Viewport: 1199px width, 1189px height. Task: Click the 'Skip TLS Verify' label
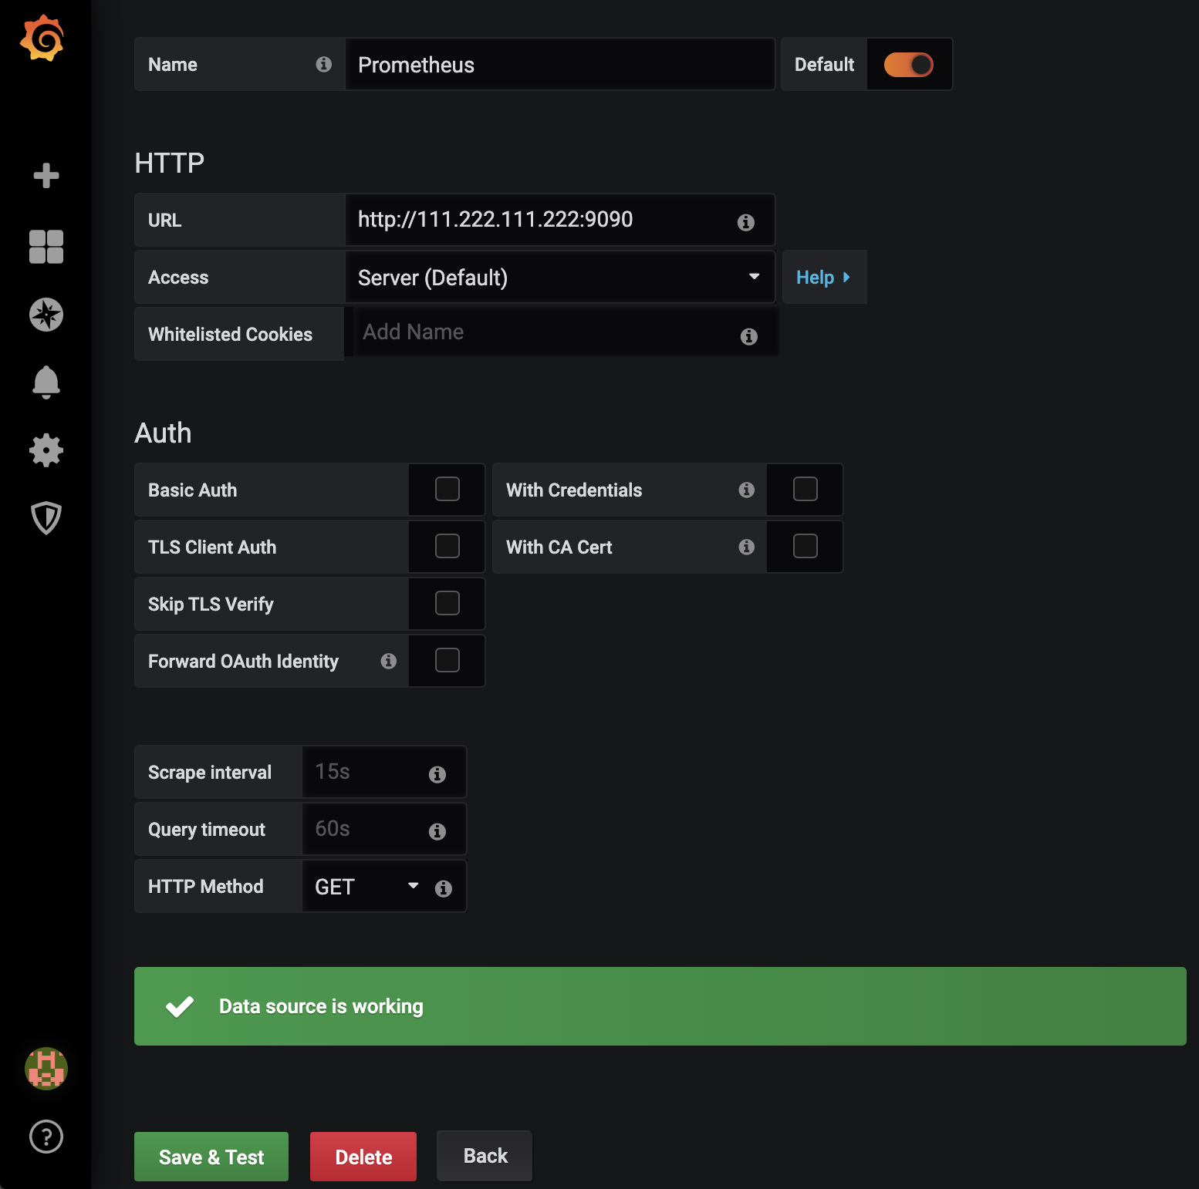pyautogui.click(x=211, y=604)
